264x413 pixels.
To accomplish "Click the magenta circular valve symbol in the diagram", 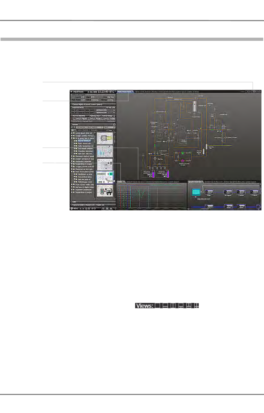I will pos(182,161).
